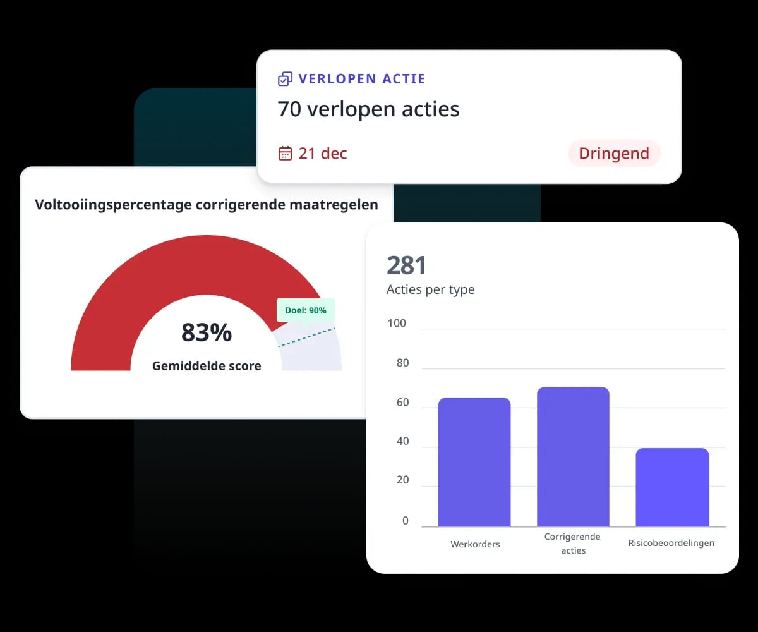
Task: Select the Risicobeoordelingen bar
Action: tap(671, 487)
